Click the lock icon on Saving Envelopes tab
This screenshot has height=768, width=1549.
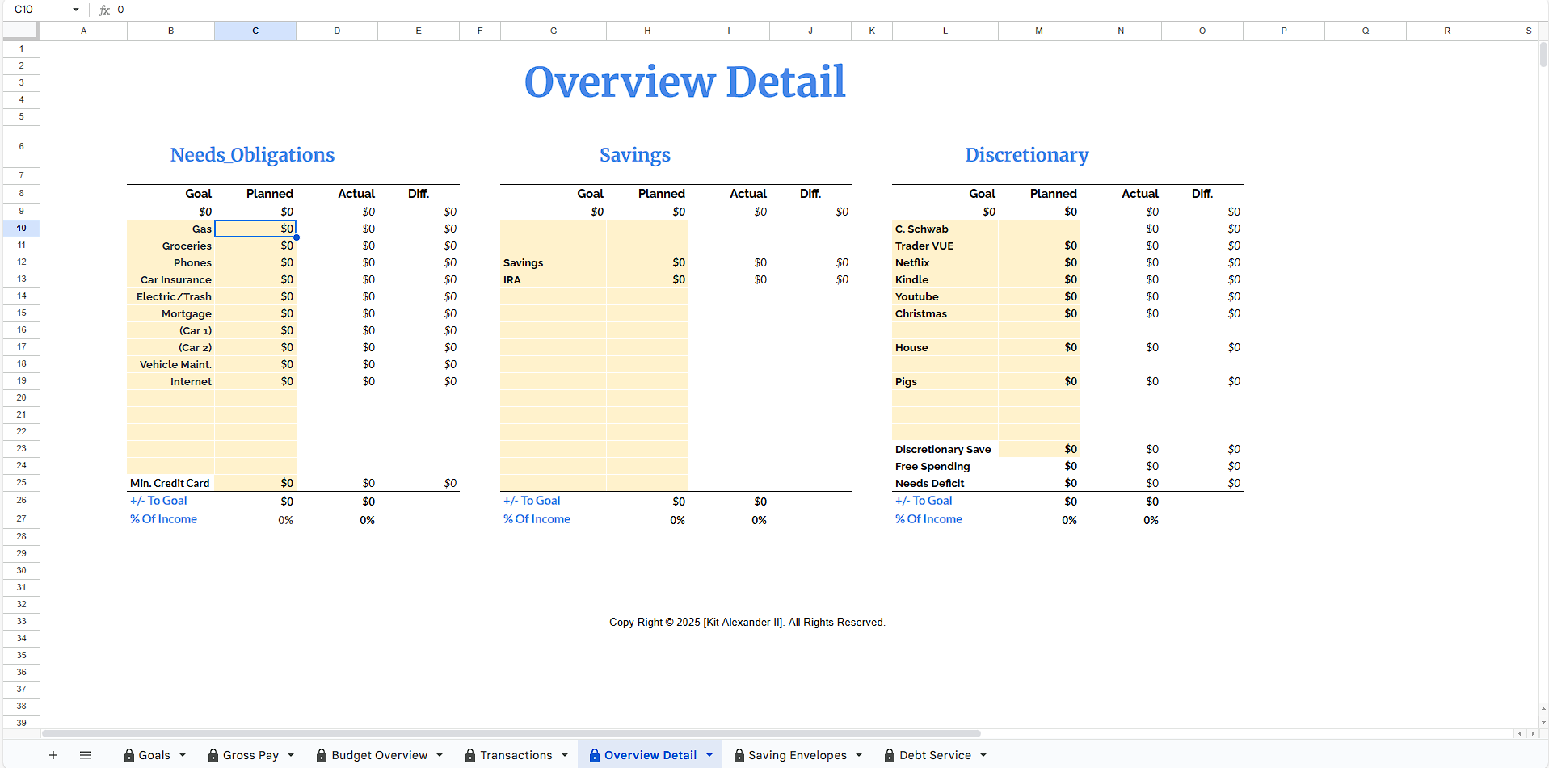[x=739, y=755]
